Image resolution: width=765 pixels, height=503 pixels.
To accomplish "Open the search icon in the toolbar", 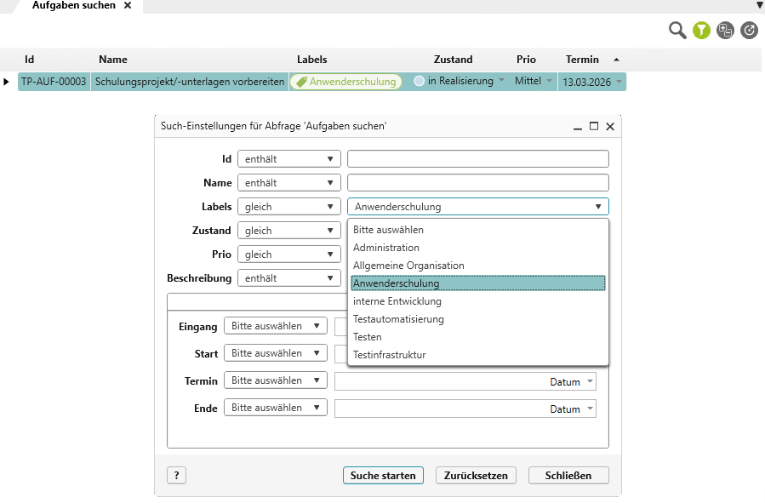I will [x=677, y=30].
